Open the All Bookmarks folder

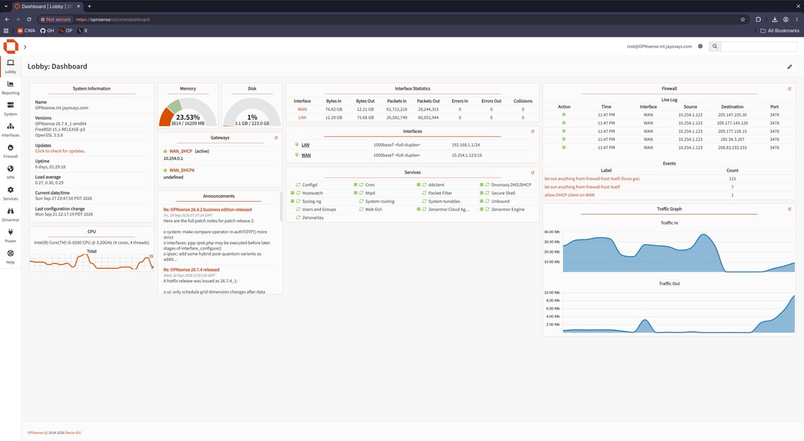click(780, 31)
